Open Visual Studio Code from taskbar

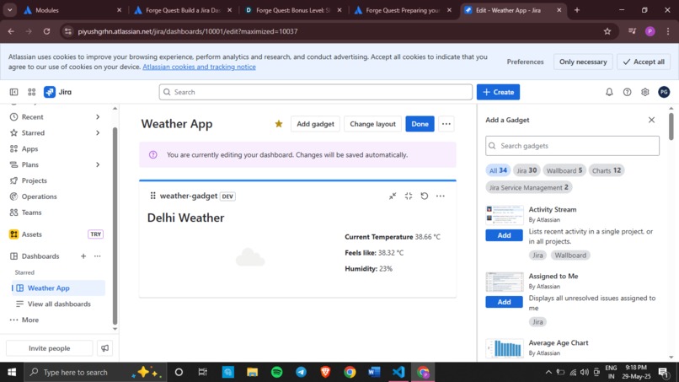398,372
